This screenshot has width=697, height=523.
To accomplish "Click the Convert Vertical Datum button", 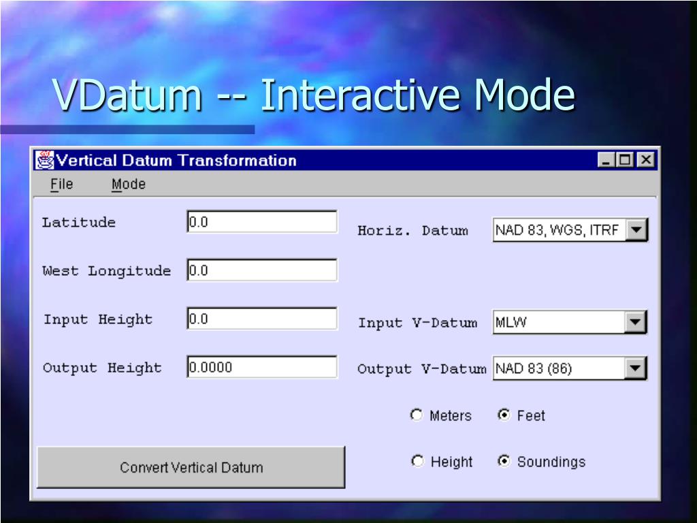I will [x=191, y=467].
